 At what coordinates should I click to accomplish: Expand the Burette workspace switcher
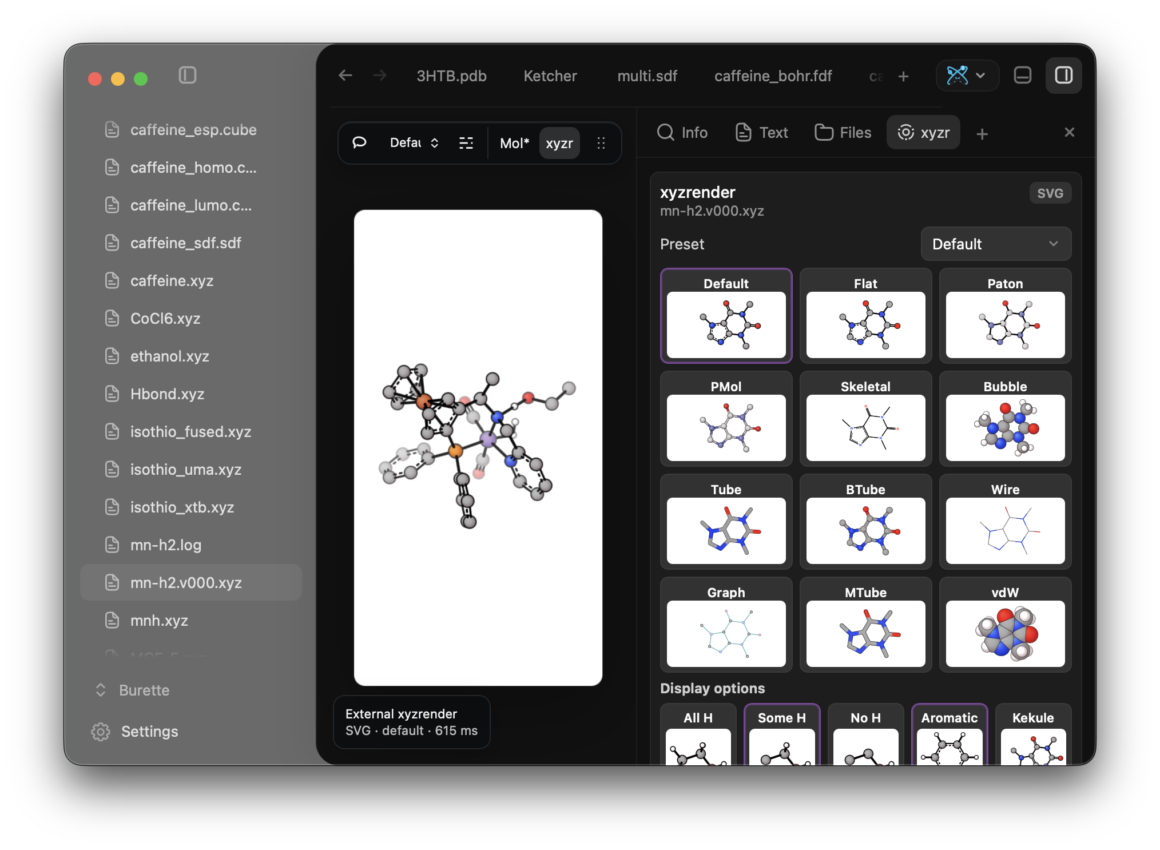[x=132, y=690]
